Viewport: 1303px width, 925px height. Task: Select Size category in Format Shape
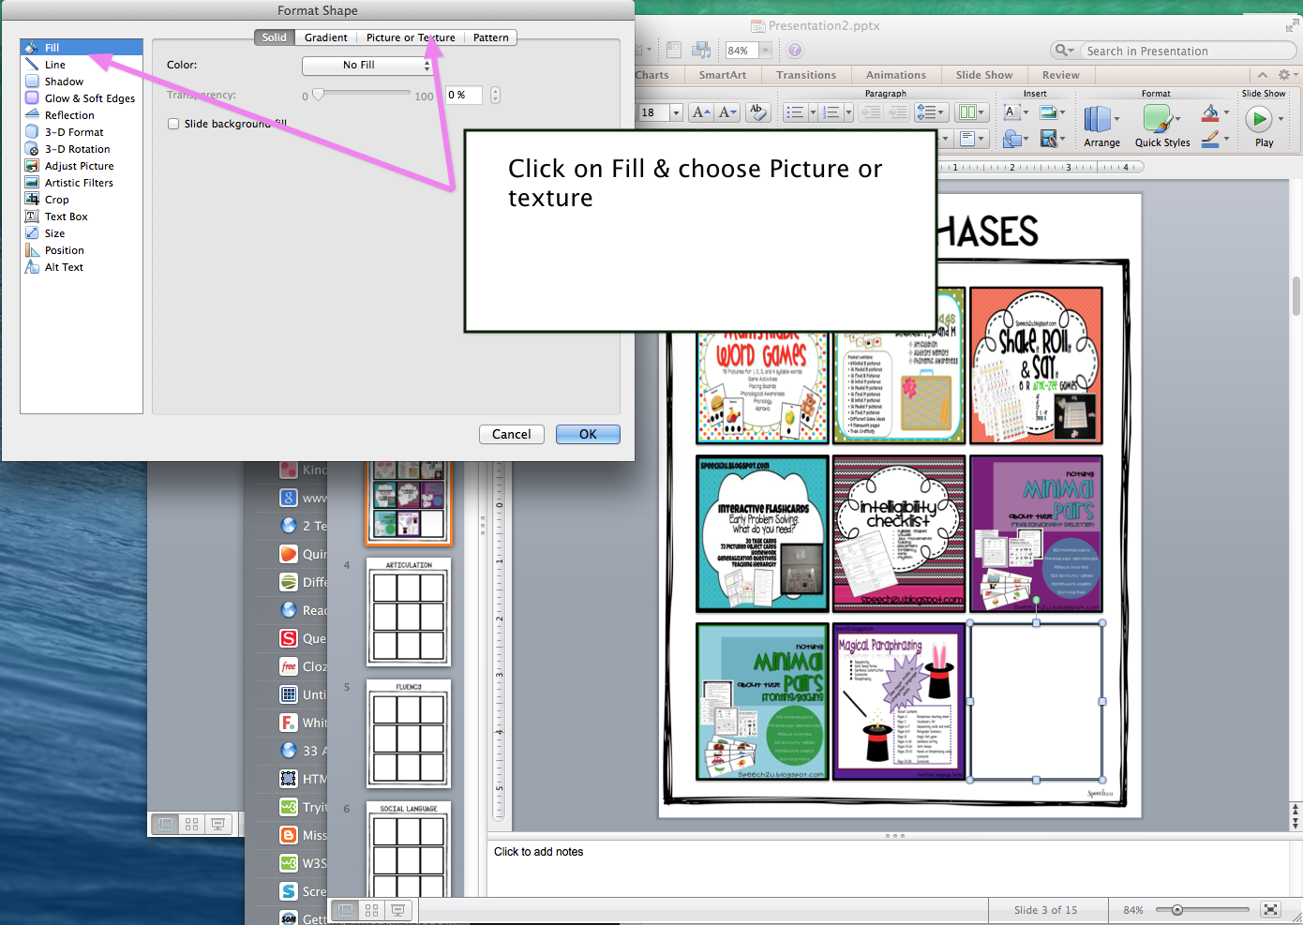tap(82, 233)
